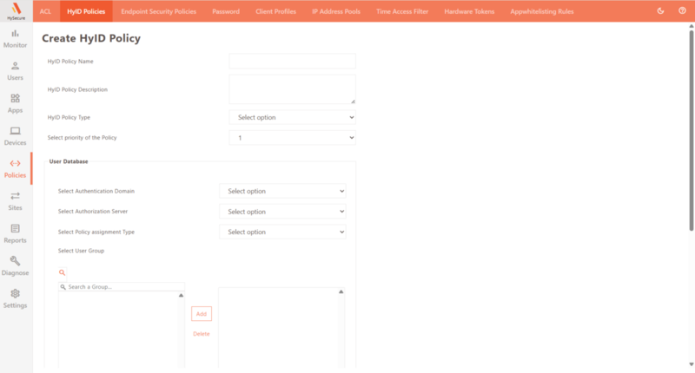Click the page vertical scrollbar thumb

(692, 130)
